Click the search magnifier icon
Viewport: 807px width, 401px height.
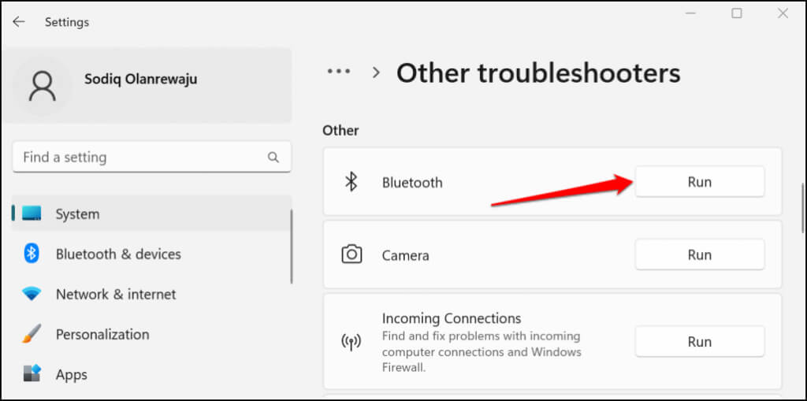(x=273, y=158)
